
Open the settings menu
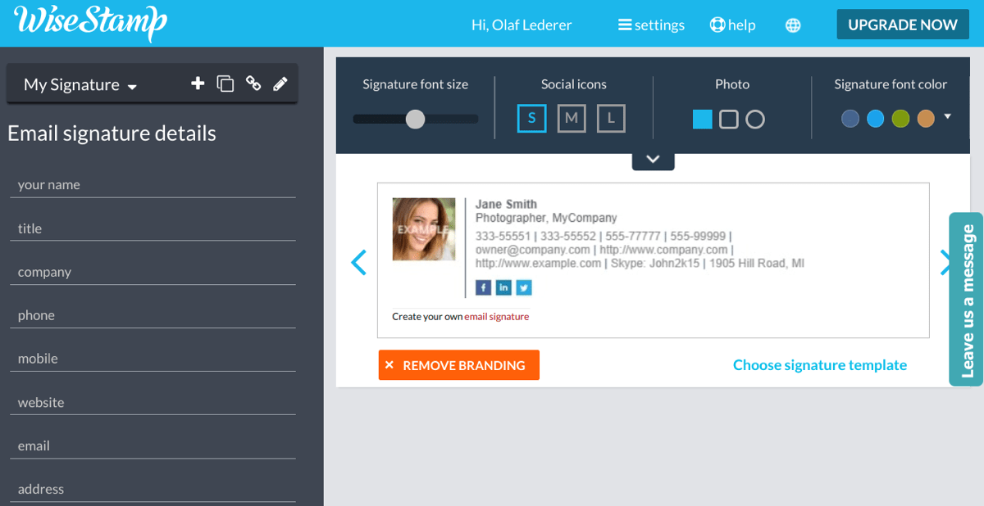pyautogui.click(x=651, y=25)
